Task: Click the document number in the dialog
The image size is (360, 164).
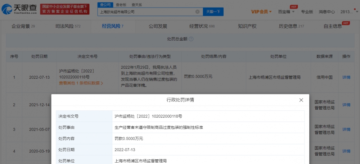Action: (x=148, y=116)
